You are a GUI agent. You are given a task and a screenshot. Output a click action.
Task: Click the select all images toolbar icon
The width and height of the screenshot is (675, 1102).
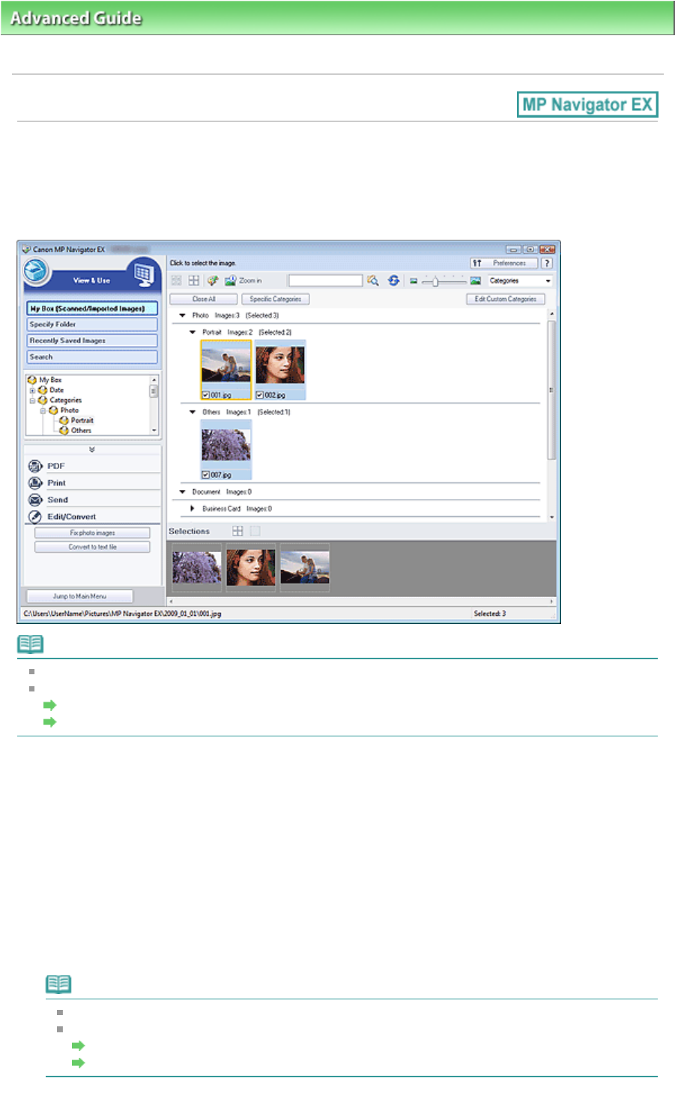pyautogui.click(x=176, y=280)
